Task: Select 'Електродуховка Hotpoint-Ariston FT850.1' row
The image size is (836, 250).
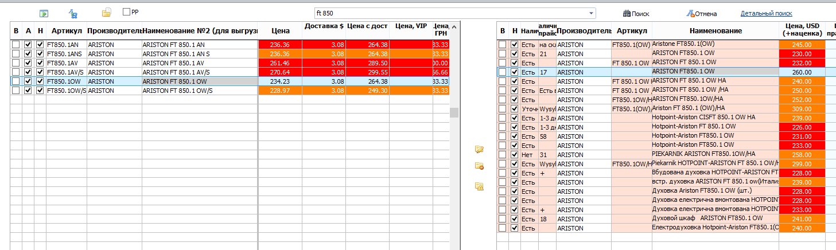Action: (716, 228)
